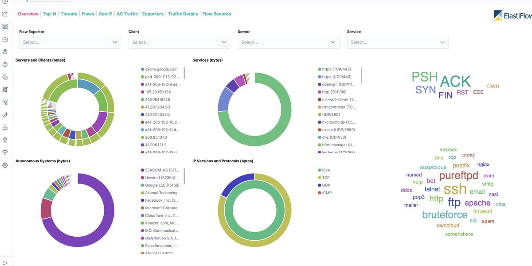
Task: Click Autonomous Systems legend scrollbar
Action: [x=184, y=176]
